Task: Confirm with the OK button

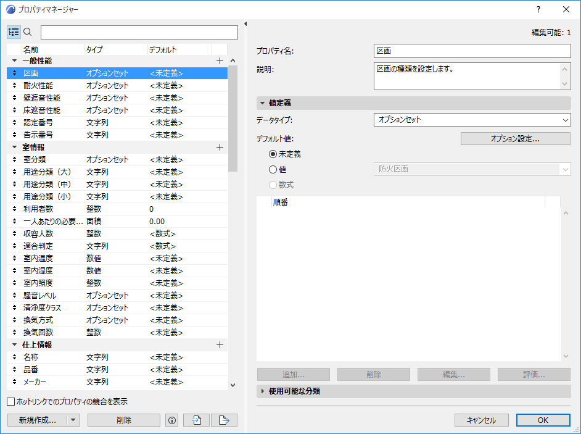Action: click(543, 420)
